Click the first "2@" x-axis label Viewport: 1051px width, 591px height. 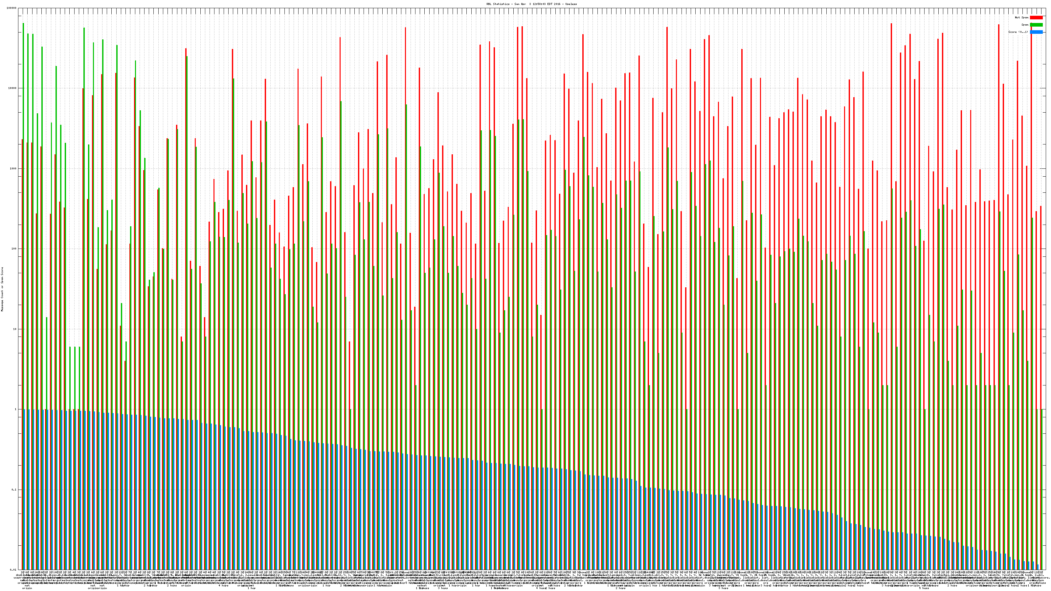click(22, 573)
